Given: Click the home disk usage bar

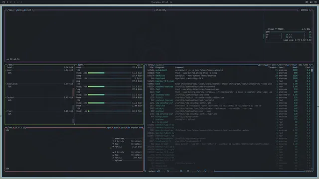Looking at the screenshot, I should [110, 103].
